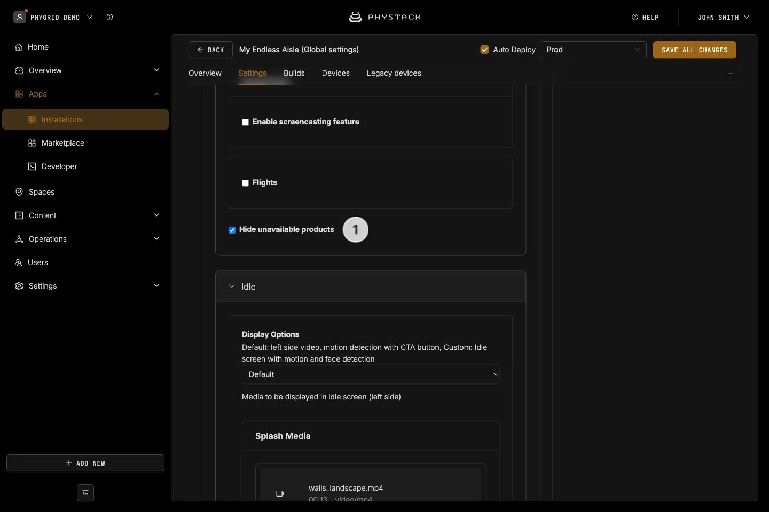Switch to the Legacy devices tab
The width and height of the screenshot is (769, 512).
tap(394, 73)
